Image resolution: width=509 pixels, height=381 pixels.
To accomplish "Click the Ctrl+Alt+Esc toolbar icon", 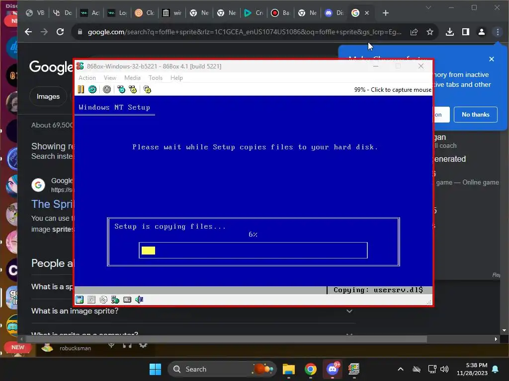I will [x=133, y=89].
